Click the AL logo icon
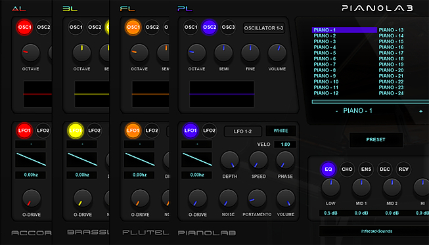 coord(19,9)
